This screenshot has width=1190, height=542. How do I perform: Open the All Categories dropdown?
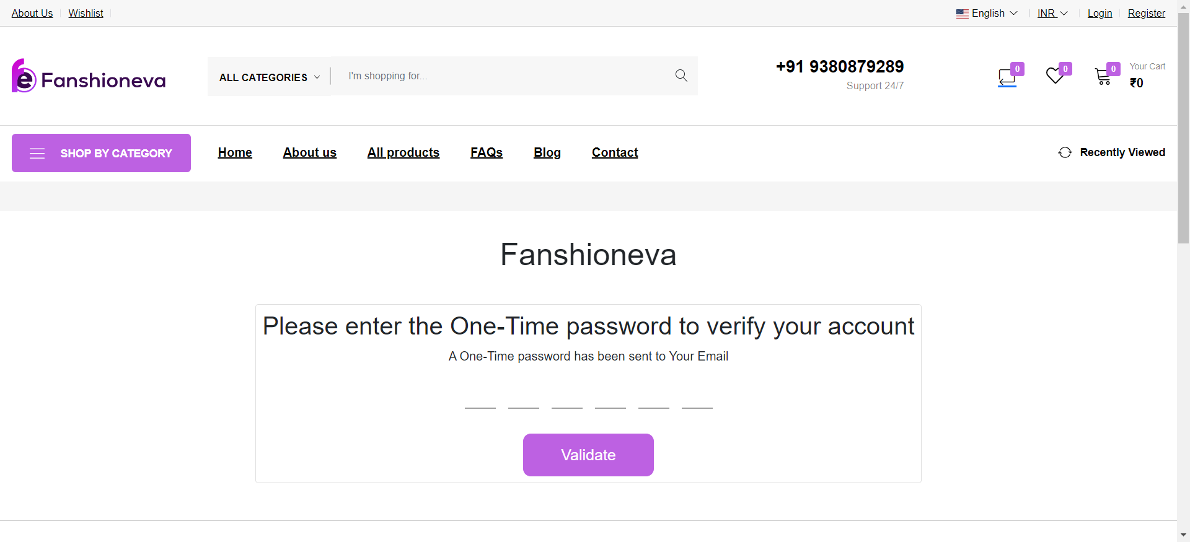coord(270,77)
